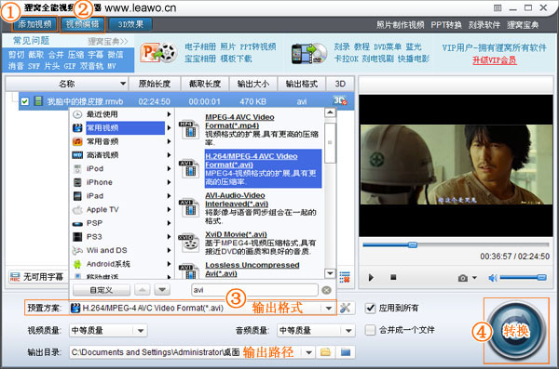Open the 3D效果 effect panel
559x369 pixels.
coord(130,24)
